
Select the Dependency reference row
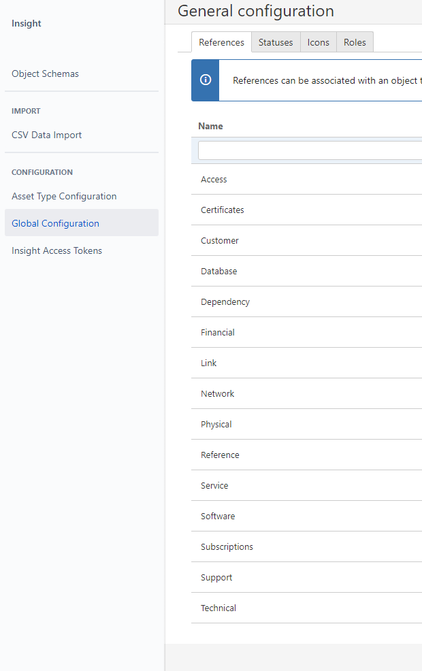coord(225,302)
